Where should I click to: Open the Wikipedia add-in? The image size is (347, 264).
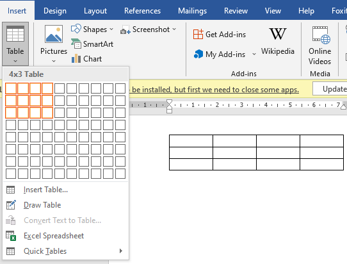pyautogui.click(x=277, y=41)
